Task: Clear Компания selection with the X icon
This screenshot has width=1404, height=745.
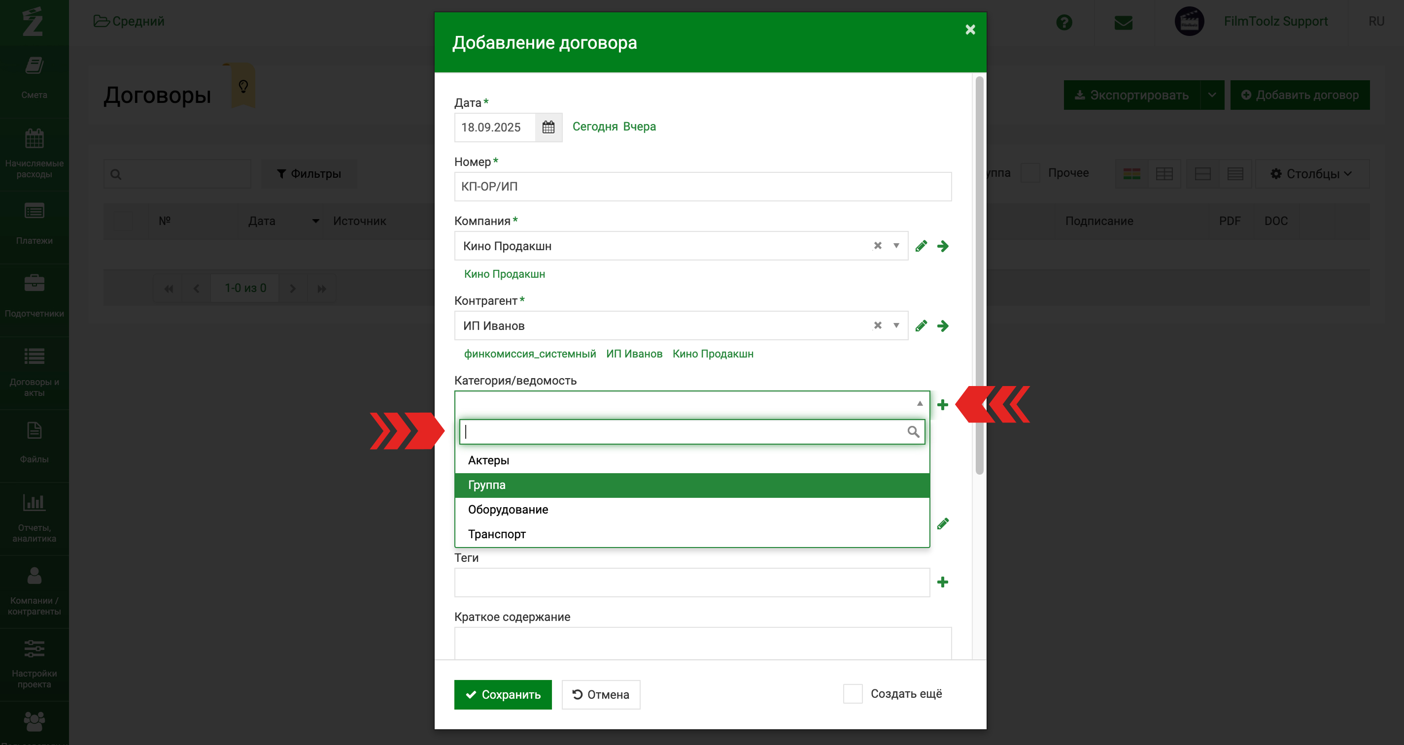Action: 877,246
